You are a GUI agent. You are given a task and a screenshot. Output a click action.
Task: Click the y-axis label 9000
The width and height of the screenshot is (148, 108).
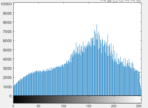(7, 13)
